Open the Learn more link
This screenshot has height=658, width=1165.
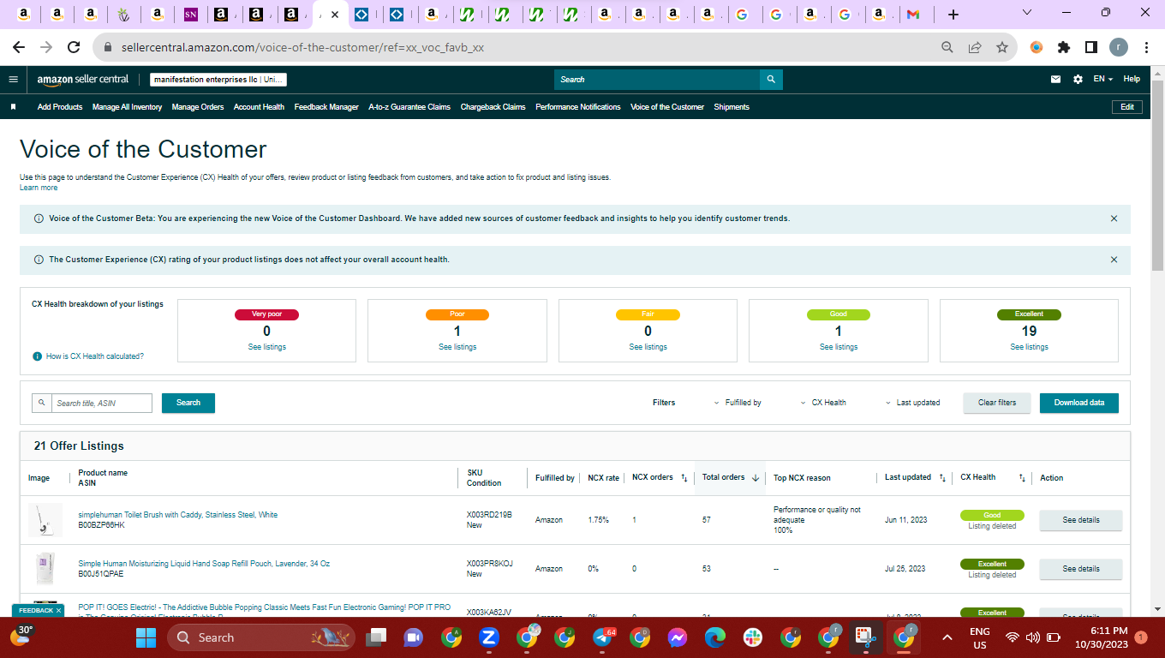tap(39, 188)
